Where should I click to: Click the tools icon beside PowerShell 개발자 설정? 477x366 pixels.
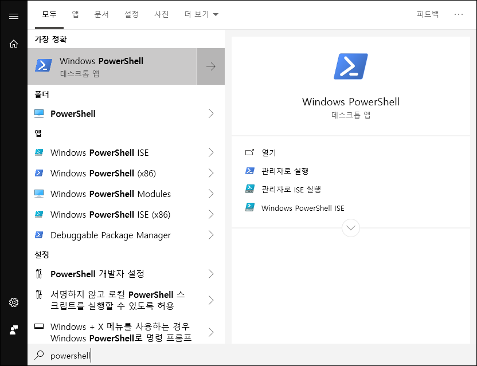[39, 274]
